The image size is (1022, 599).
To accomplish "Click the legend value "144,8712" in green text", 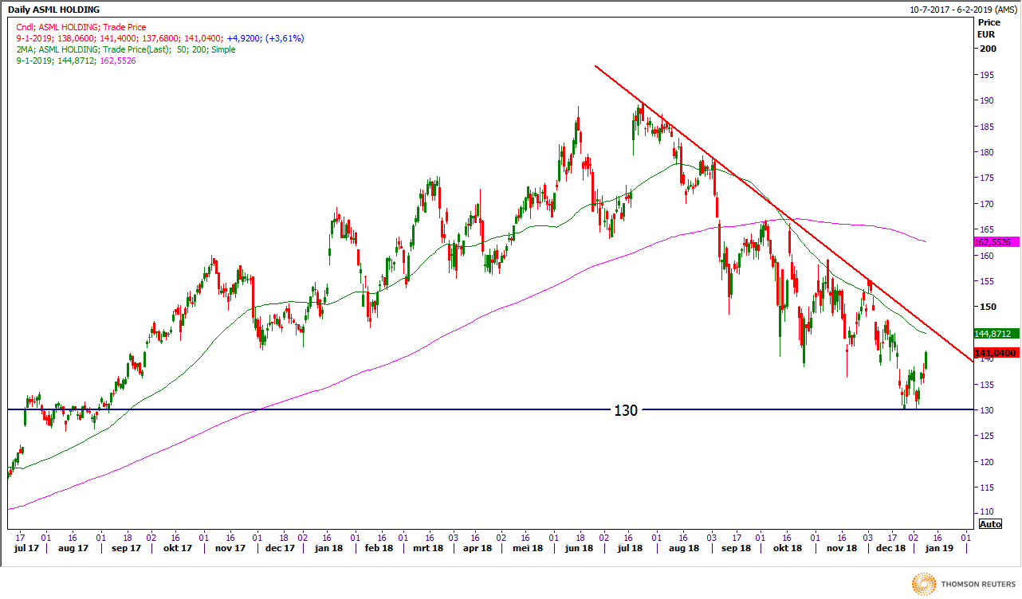I will [x=76, y=61].
